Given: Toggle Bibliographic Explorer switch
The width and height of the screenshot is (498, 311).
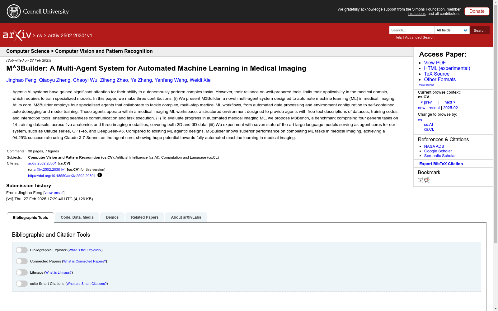Looking at the screenshot, I should [x=22, y=250].
